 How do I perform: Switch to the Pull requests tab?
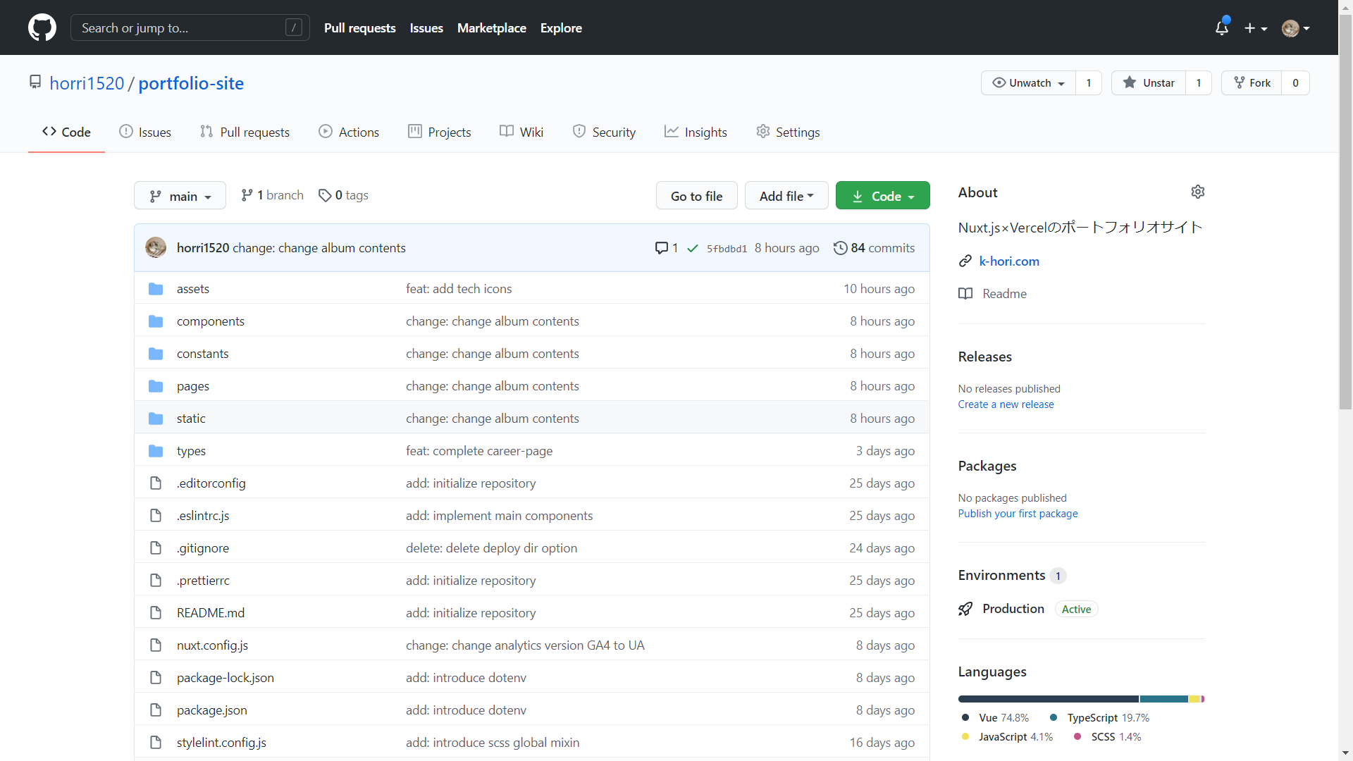click(245, 132)
